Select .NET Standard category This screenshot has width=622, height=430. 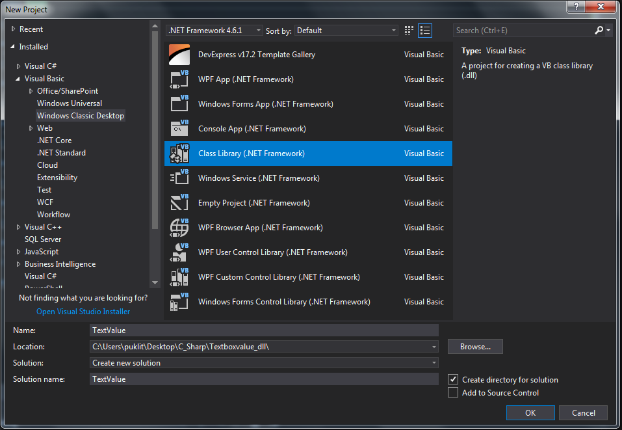tap(62, 152)
